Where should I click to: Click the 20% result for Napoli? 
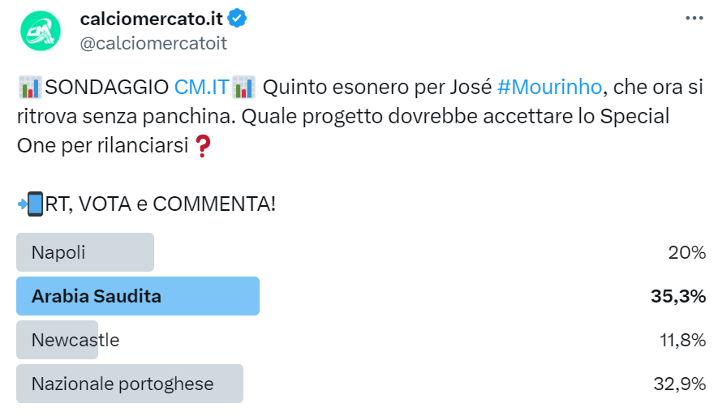pyautogui.click(x=686, y=252)
